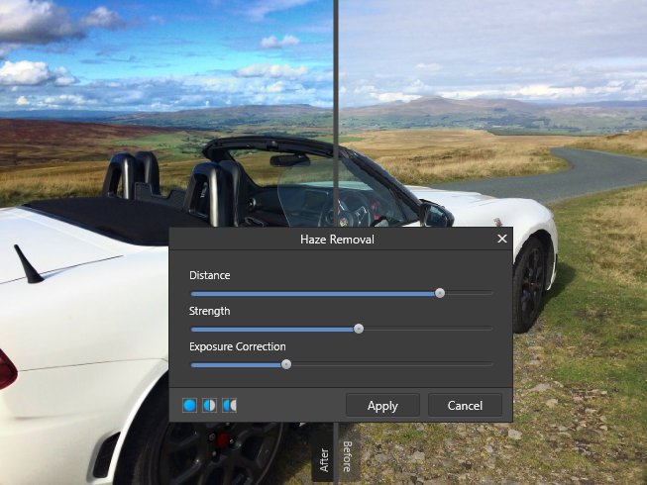This screenshot has width=647, height=485.
Task: Click the Distance label
Action: [x=210, y=275]
